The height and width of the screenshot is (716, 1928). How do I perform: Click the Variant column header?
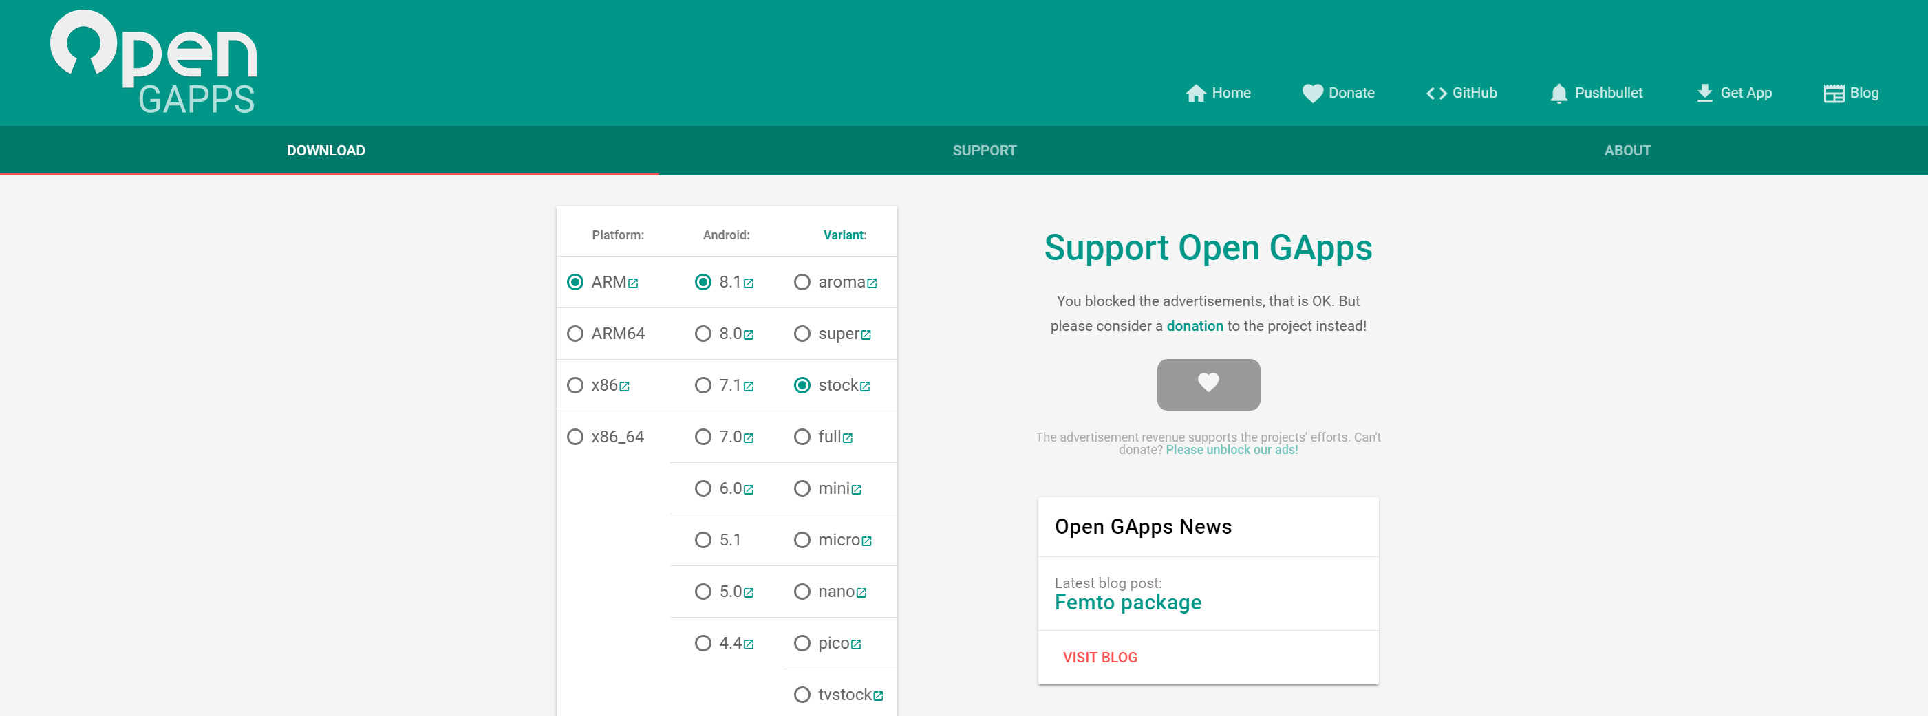click(x=845, y=235)
